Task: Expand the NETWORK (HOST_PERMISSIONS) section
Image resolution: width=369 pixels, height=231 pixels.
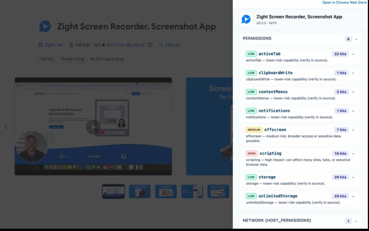Action: [356, 221]
